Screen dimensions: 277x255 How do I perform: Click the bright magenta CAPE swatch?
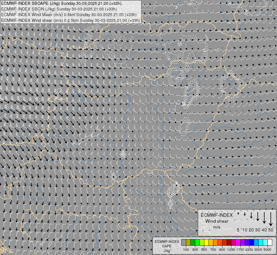pos(238,243)
